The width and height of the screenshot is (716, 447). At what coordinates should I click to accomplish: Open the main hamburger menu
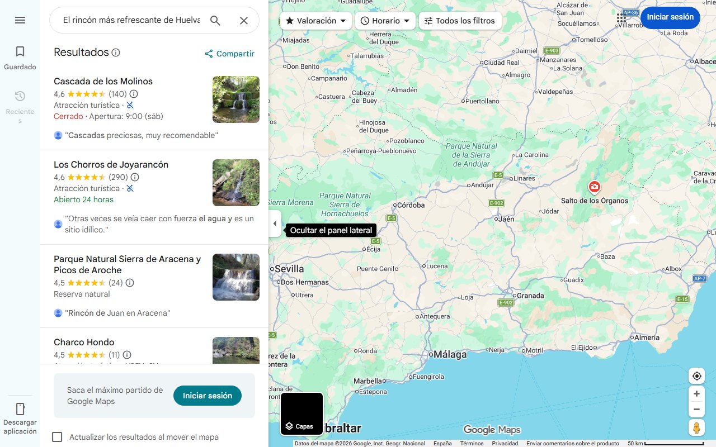[20, 20]
